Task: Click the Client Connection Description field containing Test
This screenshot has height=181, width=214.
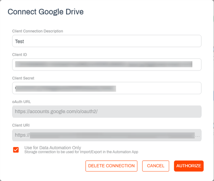Action: pyautogui.click(x=107, y=41)
